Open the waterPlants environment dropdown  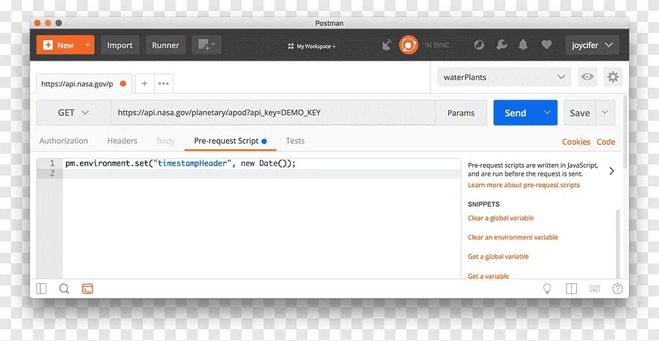[504, 78]
